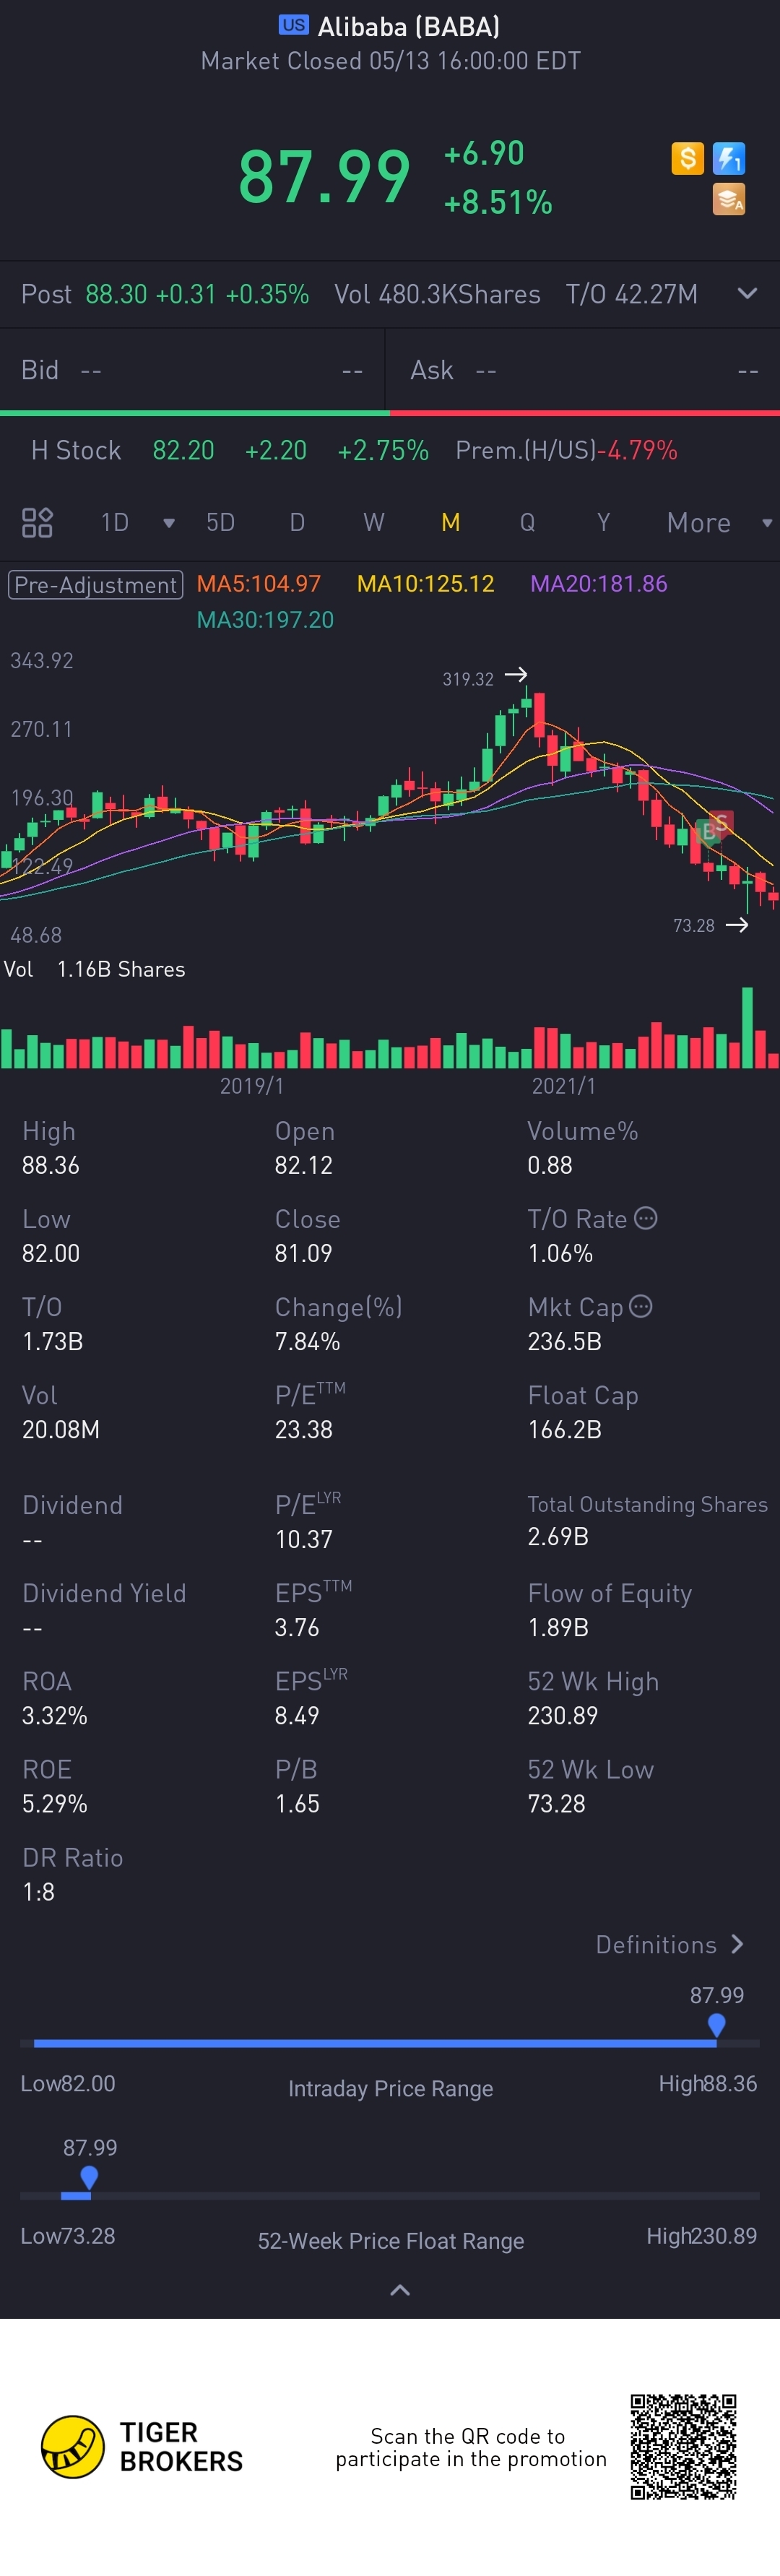Tap the T/O Rate info icon

[646, 1218]
